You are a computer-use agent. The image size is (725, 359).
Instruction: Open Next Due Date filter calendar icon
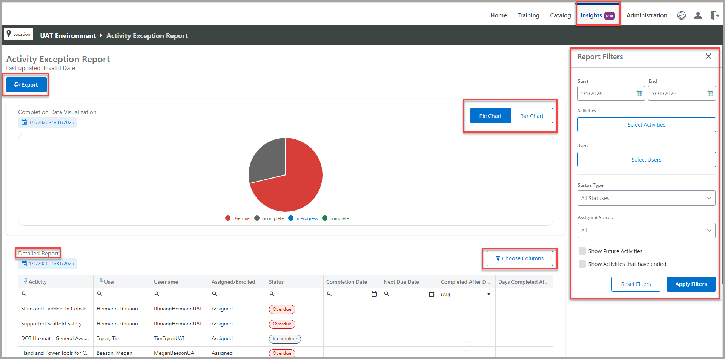[432, 294]
